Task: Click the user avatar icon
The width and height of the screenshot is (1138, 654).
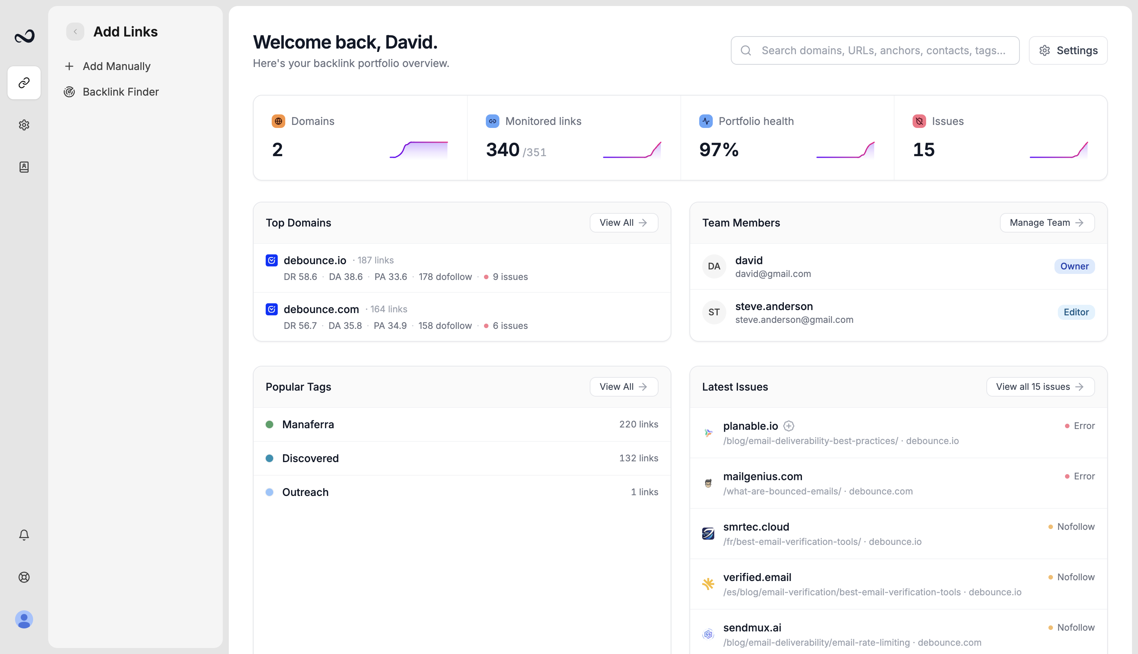Action: click(24, 619)
